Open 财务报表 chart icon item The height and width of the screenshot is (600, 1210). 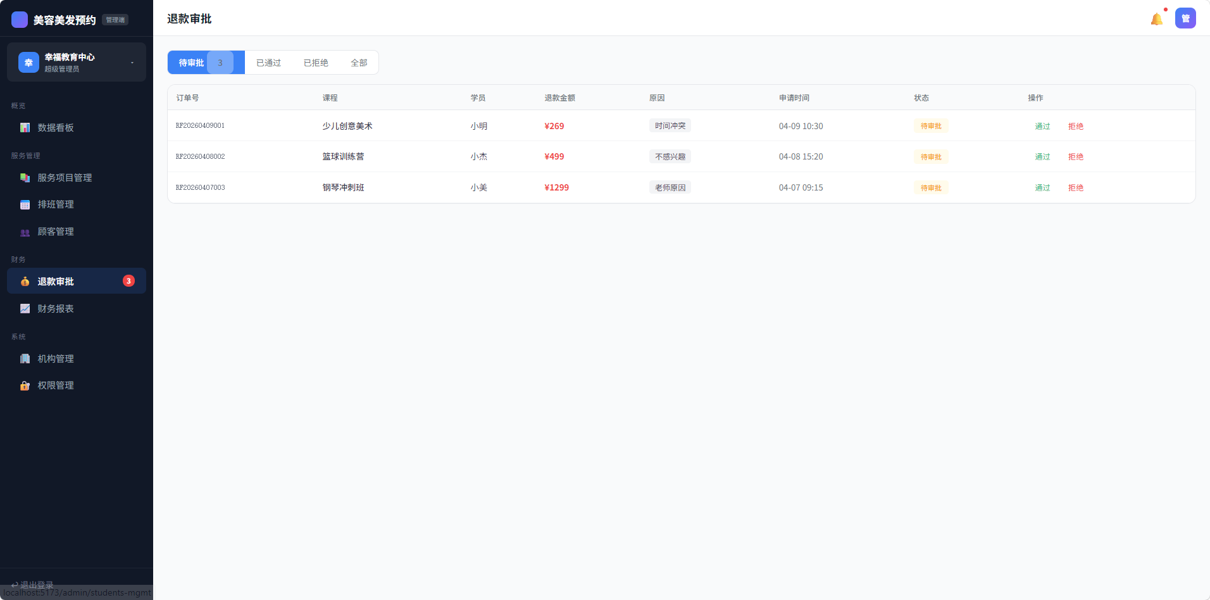coord(25,309)
